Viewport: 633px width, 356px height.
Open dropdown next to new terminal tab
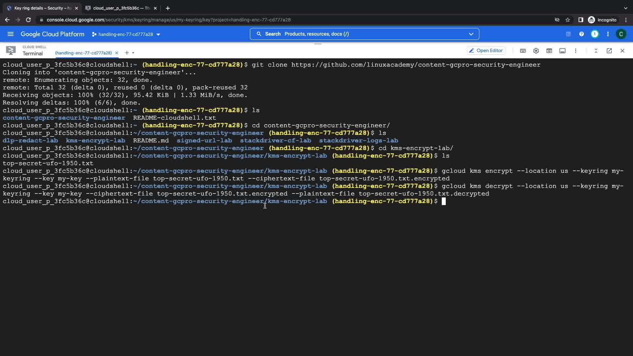(x=133, y=53)
